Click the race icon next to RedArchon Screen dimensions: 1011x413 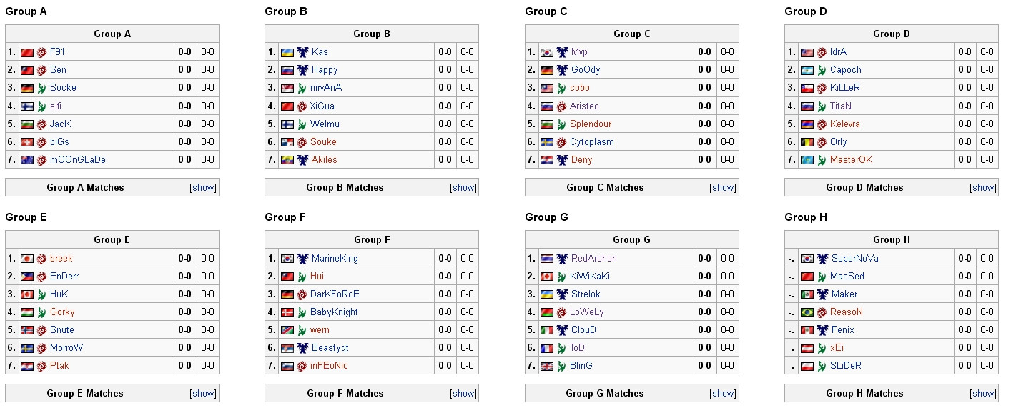562,259
